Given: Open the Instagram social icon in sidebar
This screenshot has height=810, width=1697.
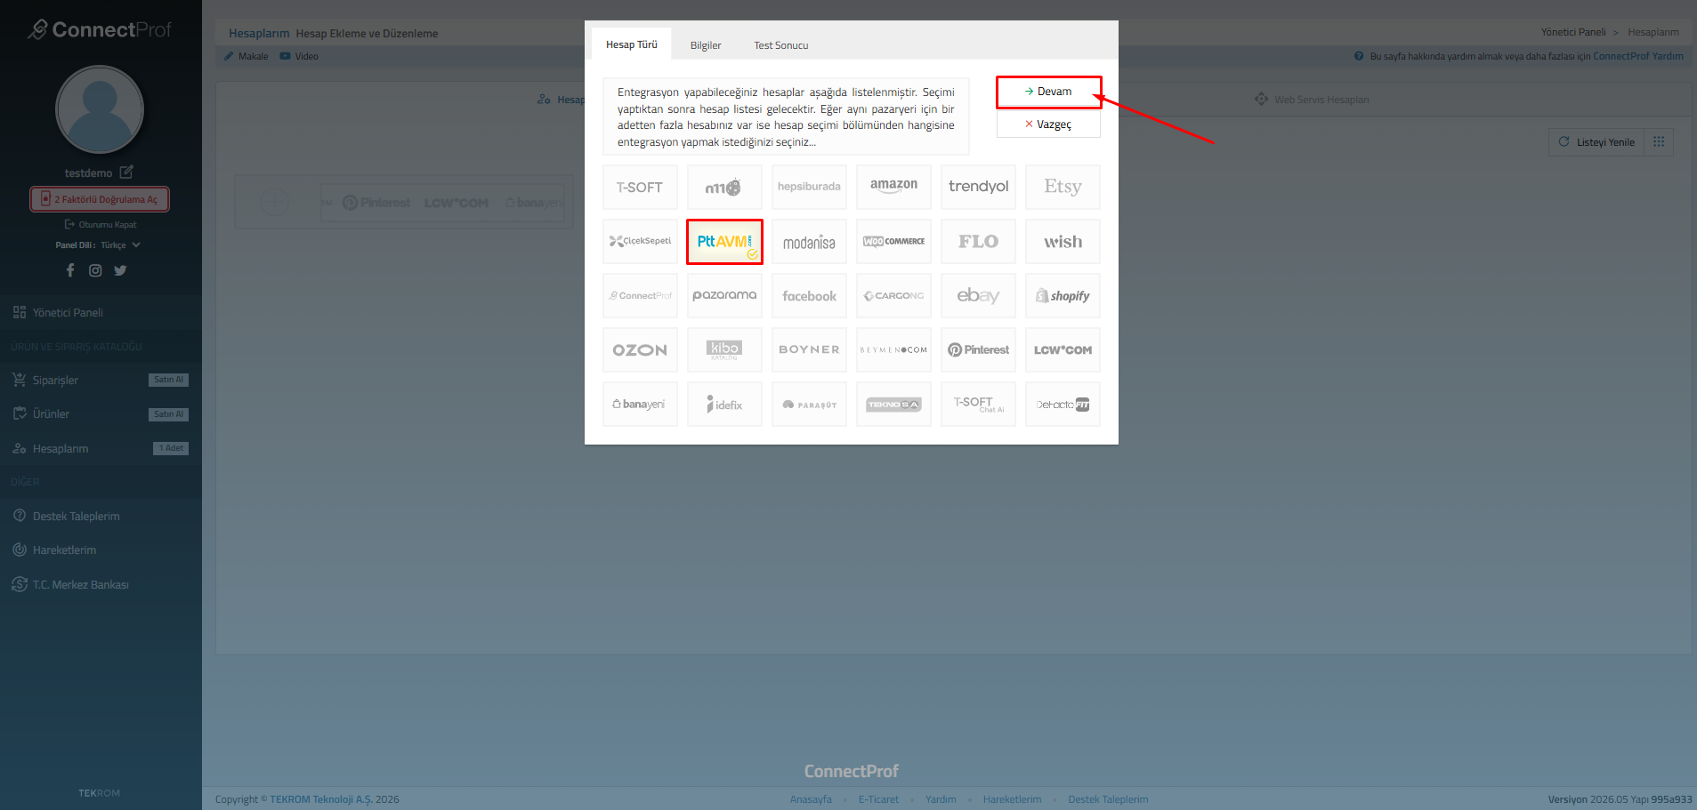Looking at the screenshot, I should point(95,270).
